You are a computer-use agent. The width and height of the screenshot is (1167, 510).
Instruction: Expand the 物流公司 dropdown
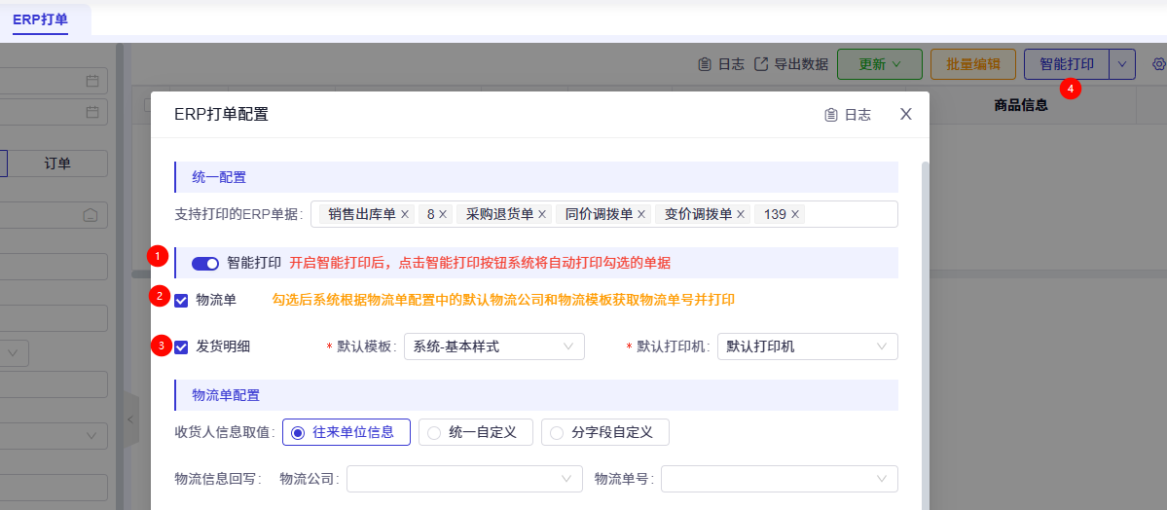coord(464,479)
